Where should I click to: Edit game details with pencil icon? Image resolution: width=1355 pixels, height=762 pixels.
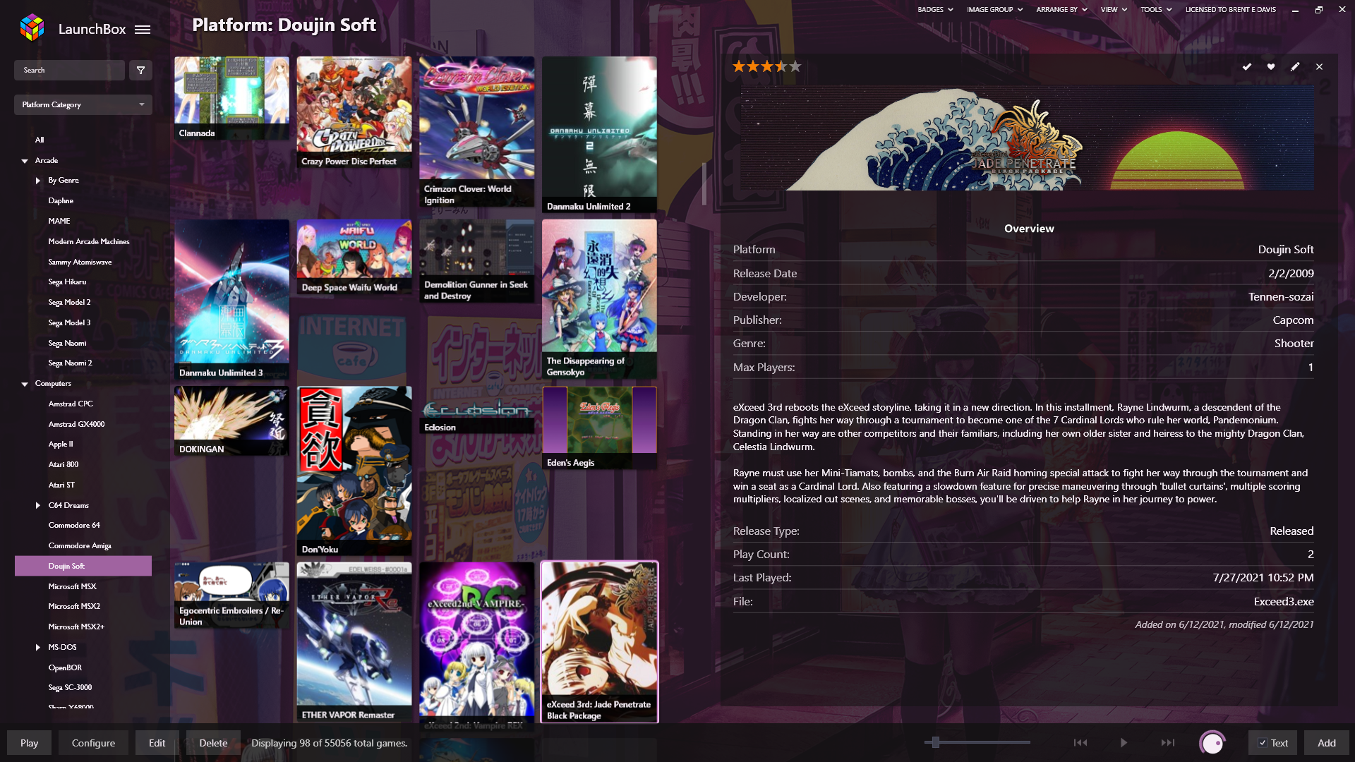(1295, 66)
